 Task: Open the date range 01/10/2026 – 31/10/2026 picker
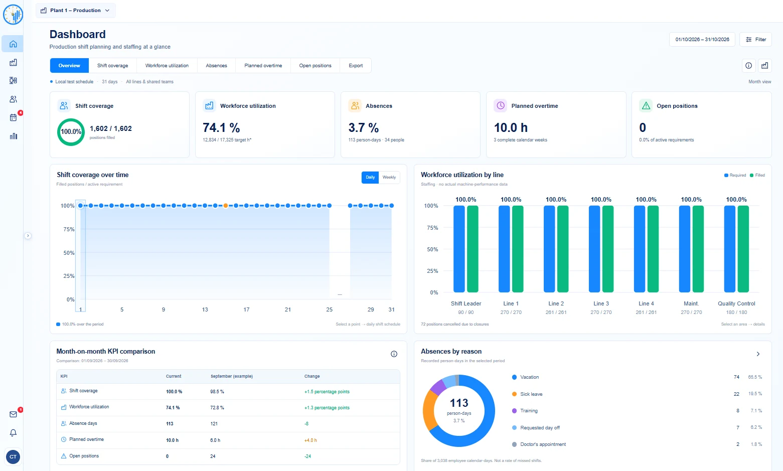[702, 39]
